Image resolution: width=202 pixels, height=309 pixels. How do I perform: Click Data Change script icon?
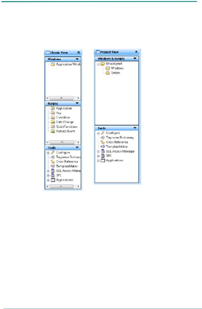pyautogui.click(x=53, y=122)
